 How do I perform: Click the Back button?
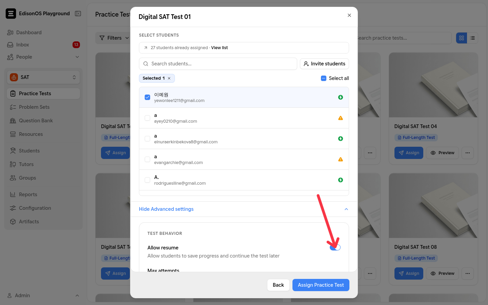tap(278, 285)
